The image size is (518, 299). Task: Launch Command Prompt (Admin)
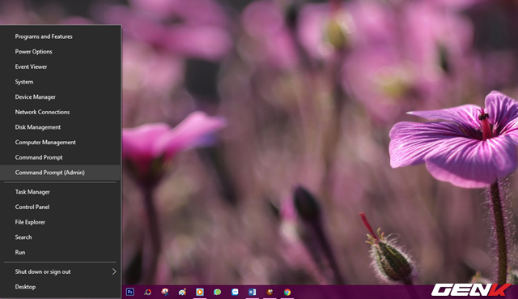click(x=60, y=173)
